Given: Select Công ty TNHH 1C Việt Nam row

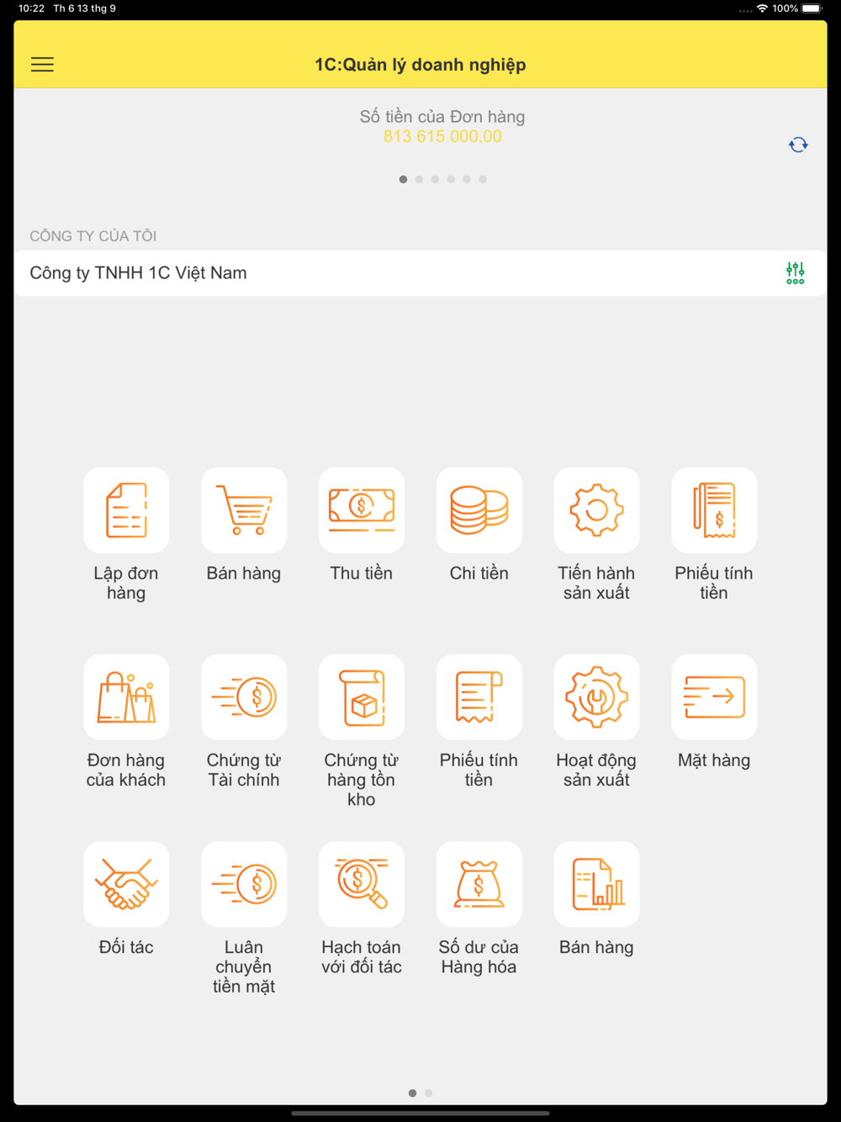Looking at the screenshot, I should tap(420, 273).
